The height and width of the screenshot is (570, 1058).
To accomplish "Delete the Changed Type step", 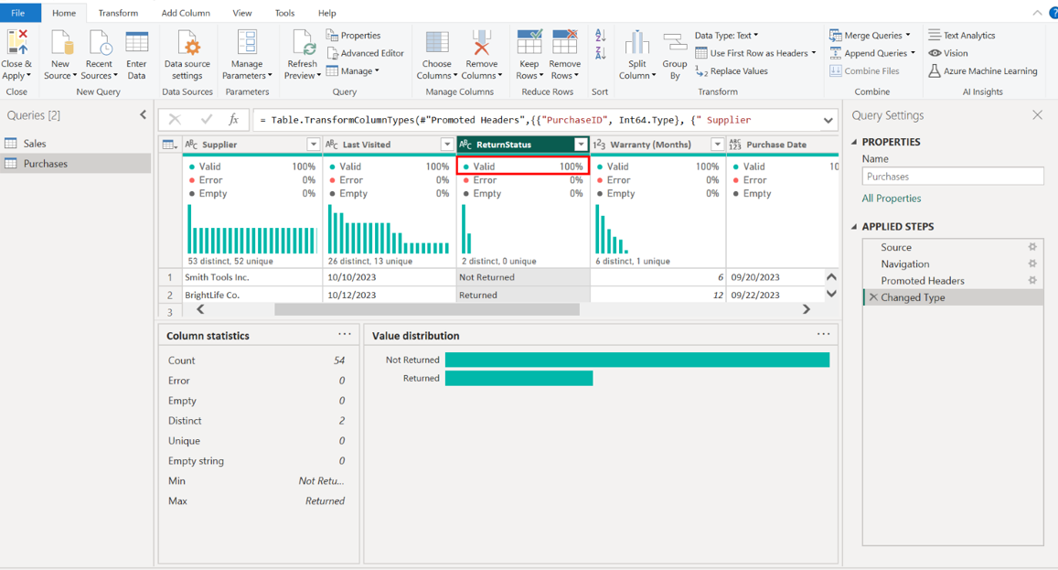I will 872,297.
